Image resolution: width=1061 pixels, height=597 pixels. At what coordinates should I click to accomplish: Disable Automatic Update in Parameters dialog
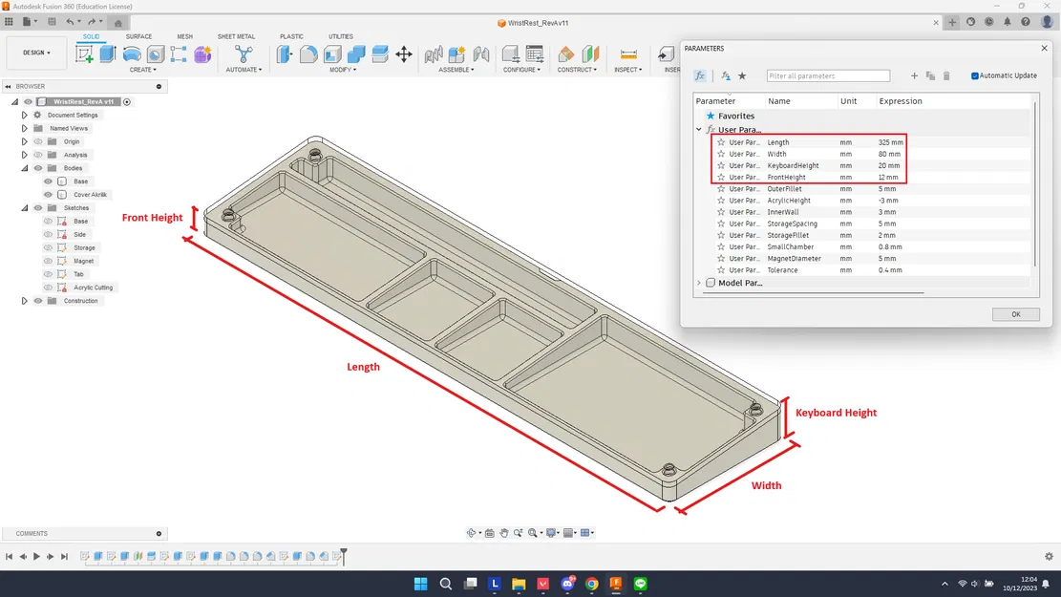click(x=974, y=75)
